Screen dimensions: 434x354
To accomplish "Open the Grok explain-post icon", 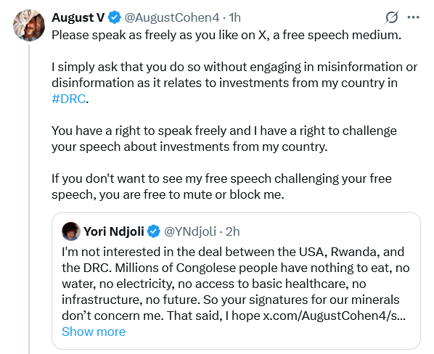I will [391, 17].
